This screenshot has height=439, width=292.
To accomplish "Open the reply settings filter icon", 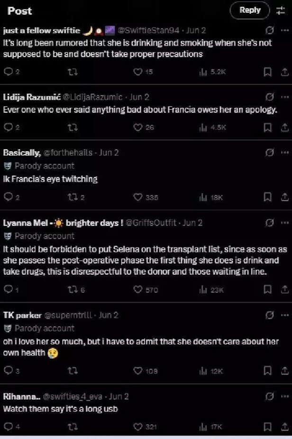I will [x=280, y=10].
